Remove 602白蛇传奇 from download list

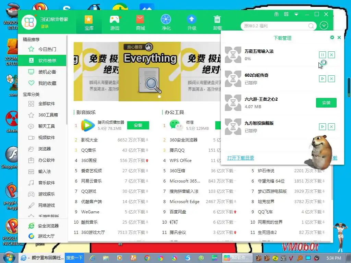pos(331,79)
